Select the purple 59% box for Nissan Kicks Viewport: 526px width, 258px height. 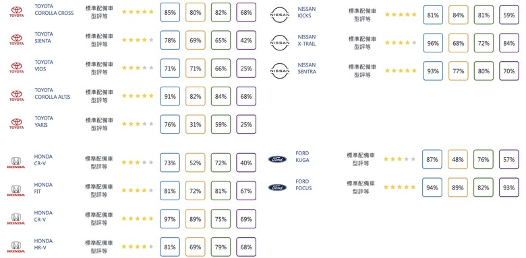(x=509, y=15)
